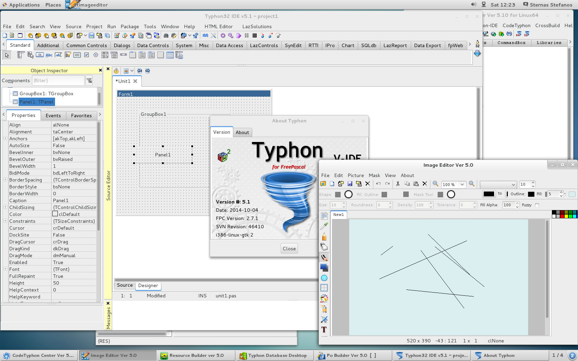This screenshot has height=361, width=578.
Task: Open Resource Builder from the taskbar
Action: point(196,355)
